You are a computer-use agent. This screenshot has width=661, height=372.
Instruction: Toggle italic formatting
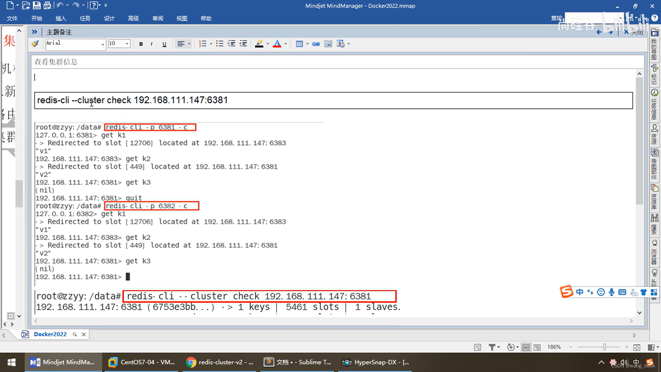tap(151, 44)
